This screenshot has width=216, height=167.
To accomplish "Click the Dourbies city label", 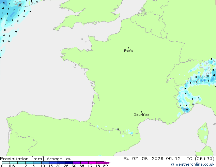I will coord(141,115).
